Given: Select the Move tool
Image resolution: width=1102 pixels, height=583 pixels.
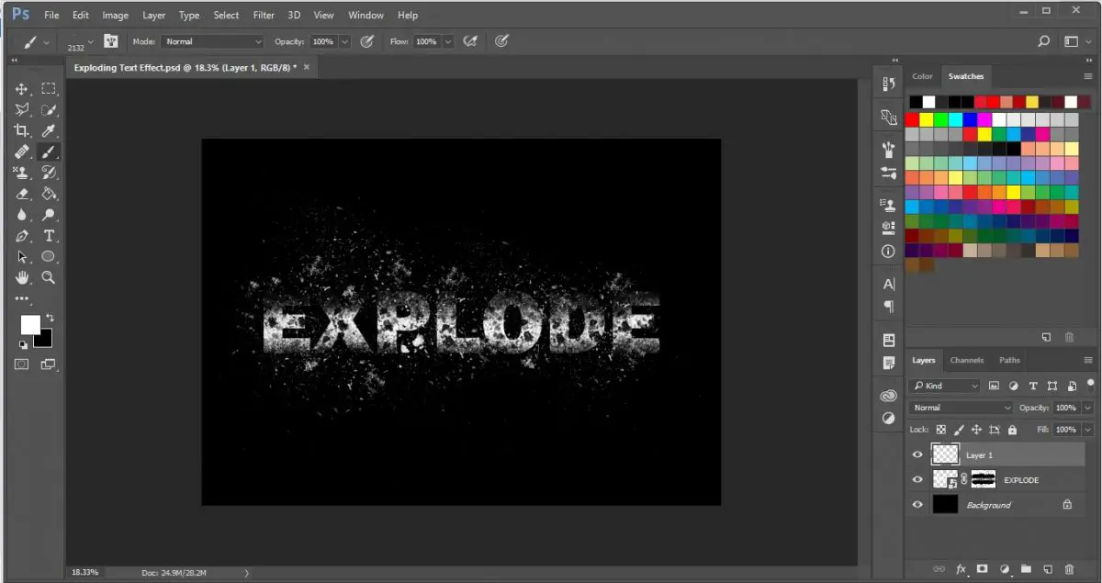Looking at the screenshot, I should [22, 89].
